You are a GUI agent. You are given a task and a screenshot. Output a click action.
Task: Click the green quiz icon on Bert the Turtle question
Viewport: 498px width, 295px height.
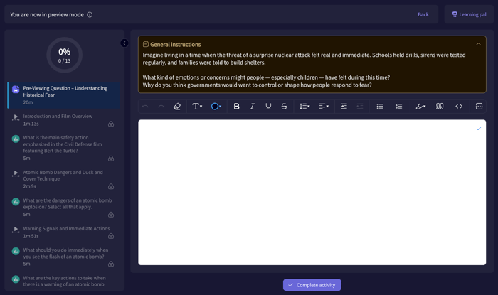click(x=16, y=139)
